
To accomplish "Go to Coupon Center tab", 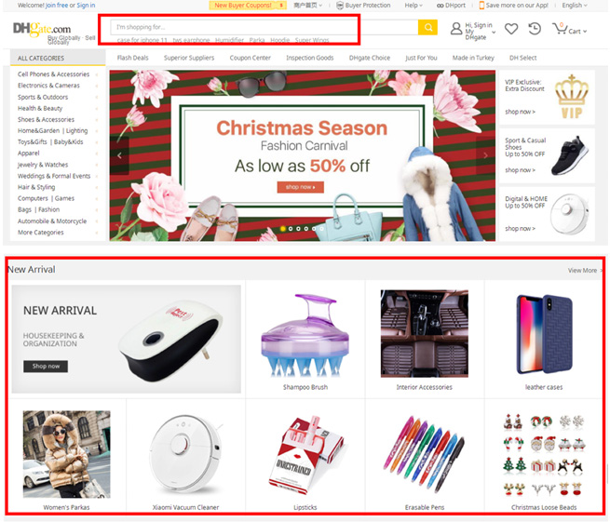I will [250, 58].
